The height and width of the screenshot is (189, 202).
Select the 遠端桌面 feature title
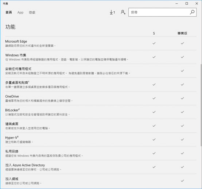[12, 124]
